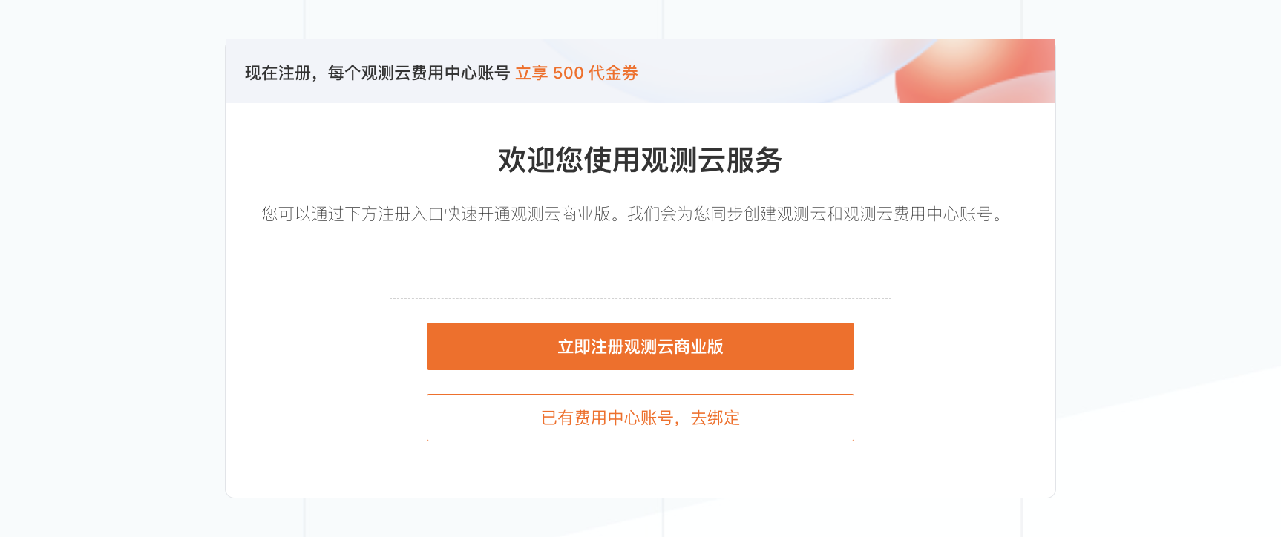
Task: Click the dashed divider line above the buttons
Action: 640,298
